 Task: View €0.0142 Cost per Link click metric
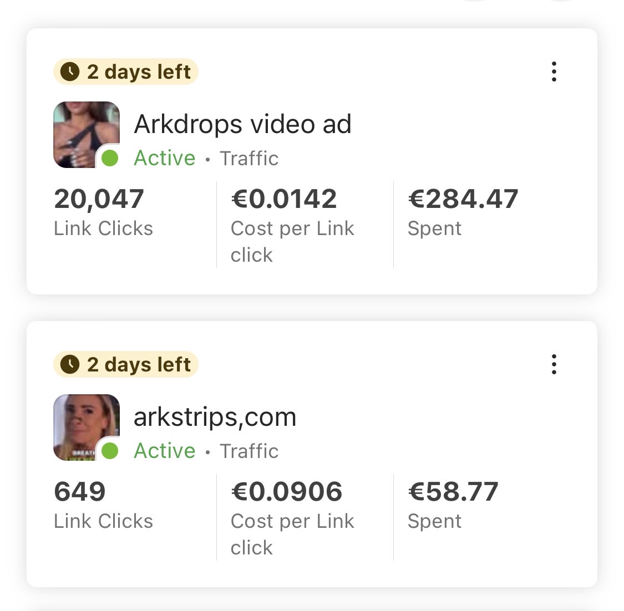pos(292,225)
